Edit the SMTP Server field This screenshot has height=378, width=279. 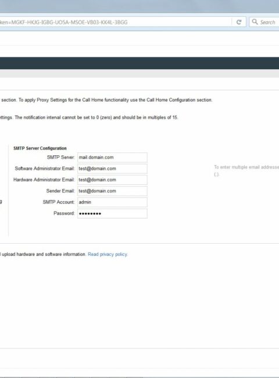(112, 158)
